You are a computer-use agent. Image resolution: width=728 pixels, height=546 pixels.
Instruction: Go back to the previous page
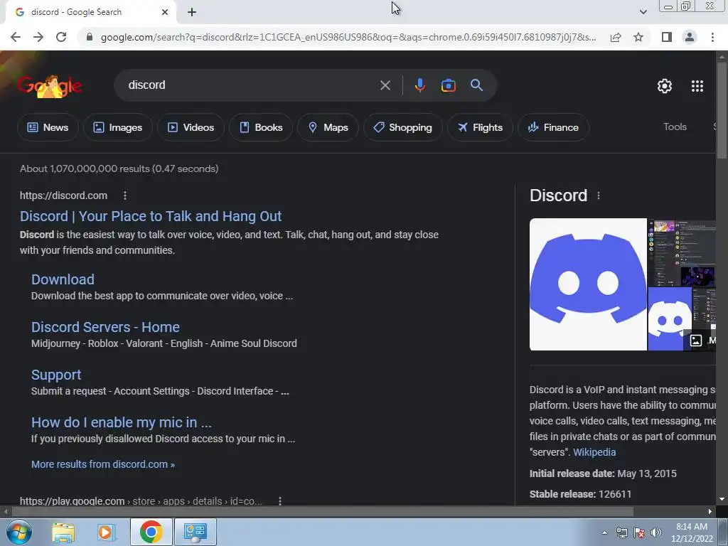point(16,37)
